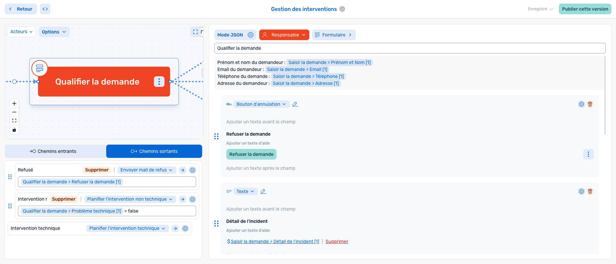Open the Planifier l'intervention non technique dropdown
Screen dimensions: 616x264
click(x=130, y=199)
